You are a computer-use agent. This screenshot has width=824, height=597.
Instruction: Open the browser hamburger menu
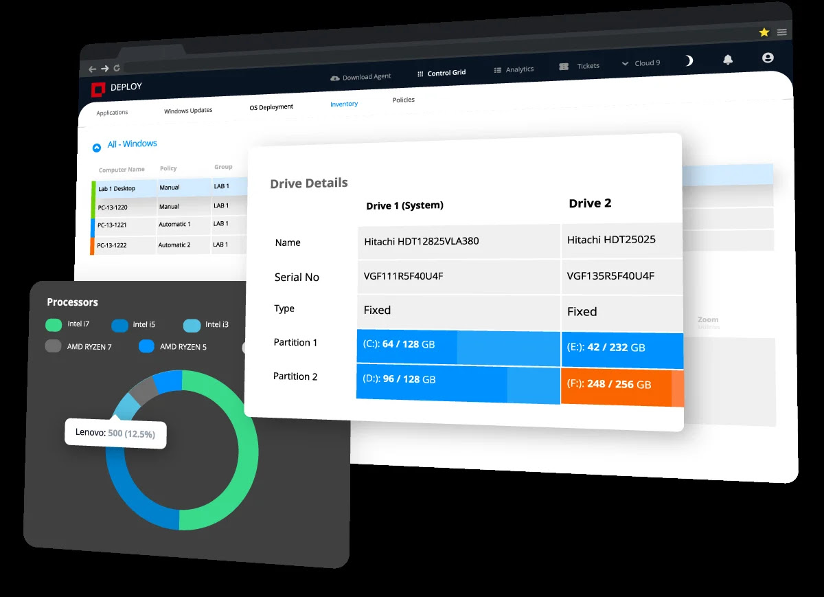coord(782,32)
